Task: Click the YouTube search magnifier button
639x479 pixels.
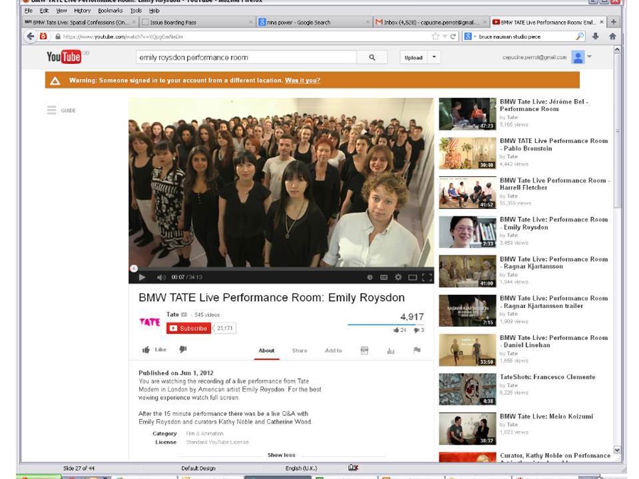Action: click(371, 57)
